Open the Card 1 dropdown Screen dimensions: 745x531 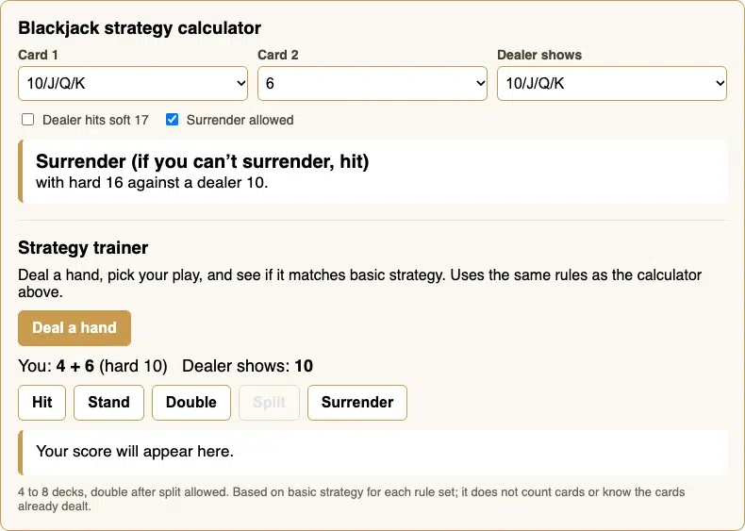[133, 84]
